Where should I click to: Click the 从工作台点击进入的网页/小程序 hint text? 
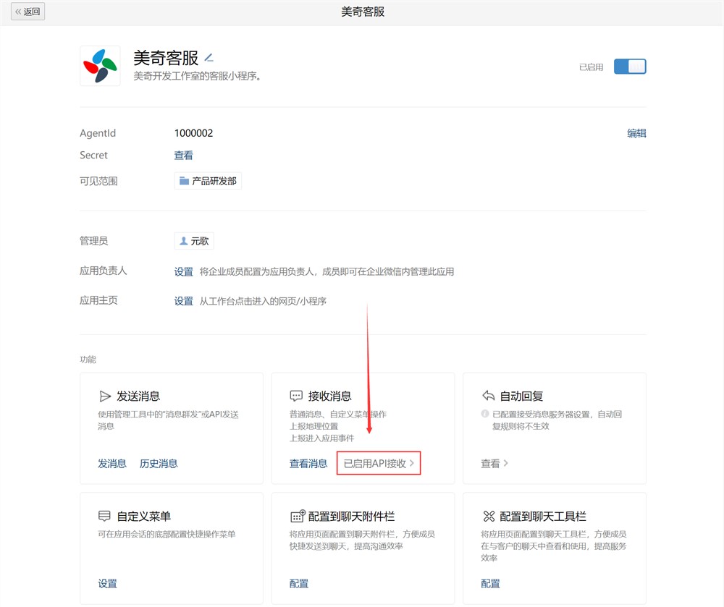(263, 301)
